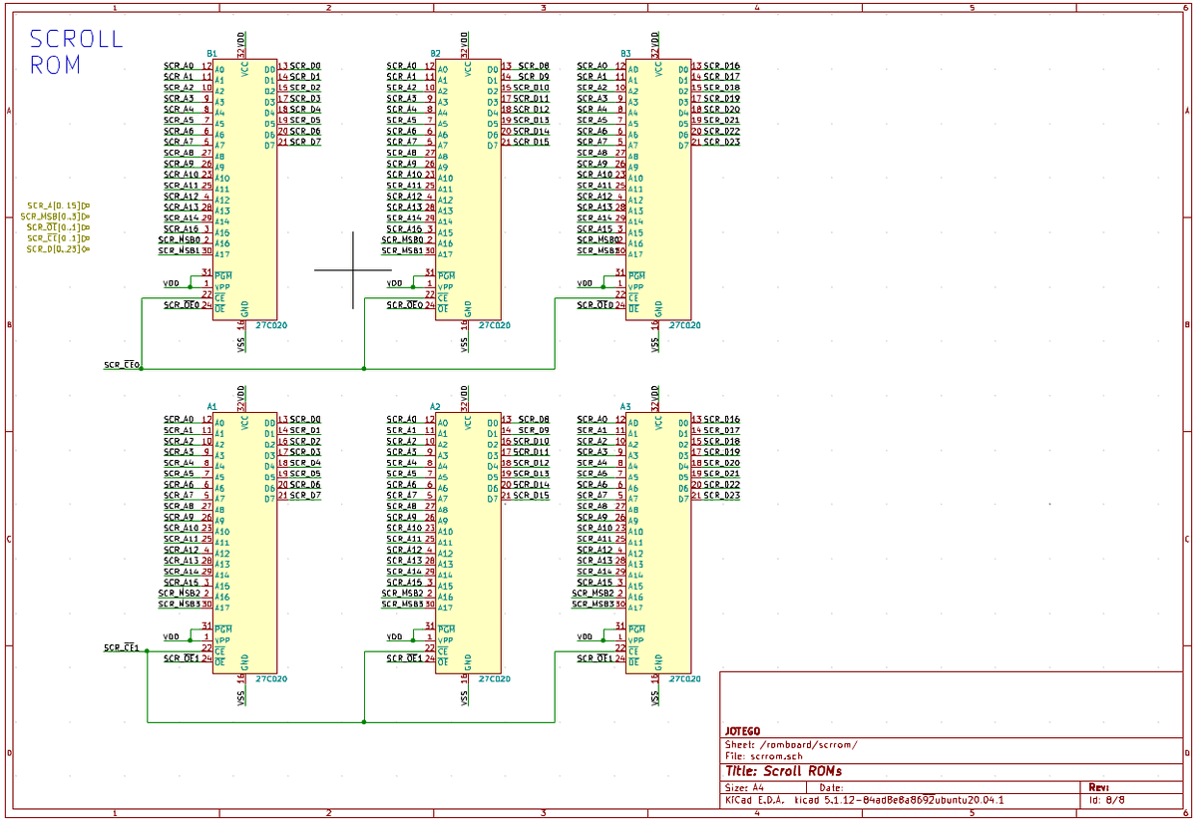Click the SCR_OE[0..1] hierarchical label
Viewport: 1197px width, 821px height.
(59, 227)
